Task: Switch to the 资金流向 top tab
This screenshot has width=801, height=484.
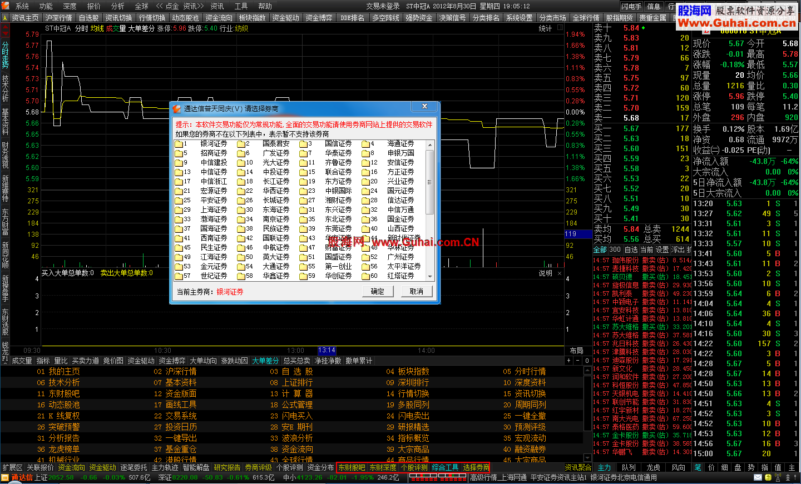Action: [219, 18]
